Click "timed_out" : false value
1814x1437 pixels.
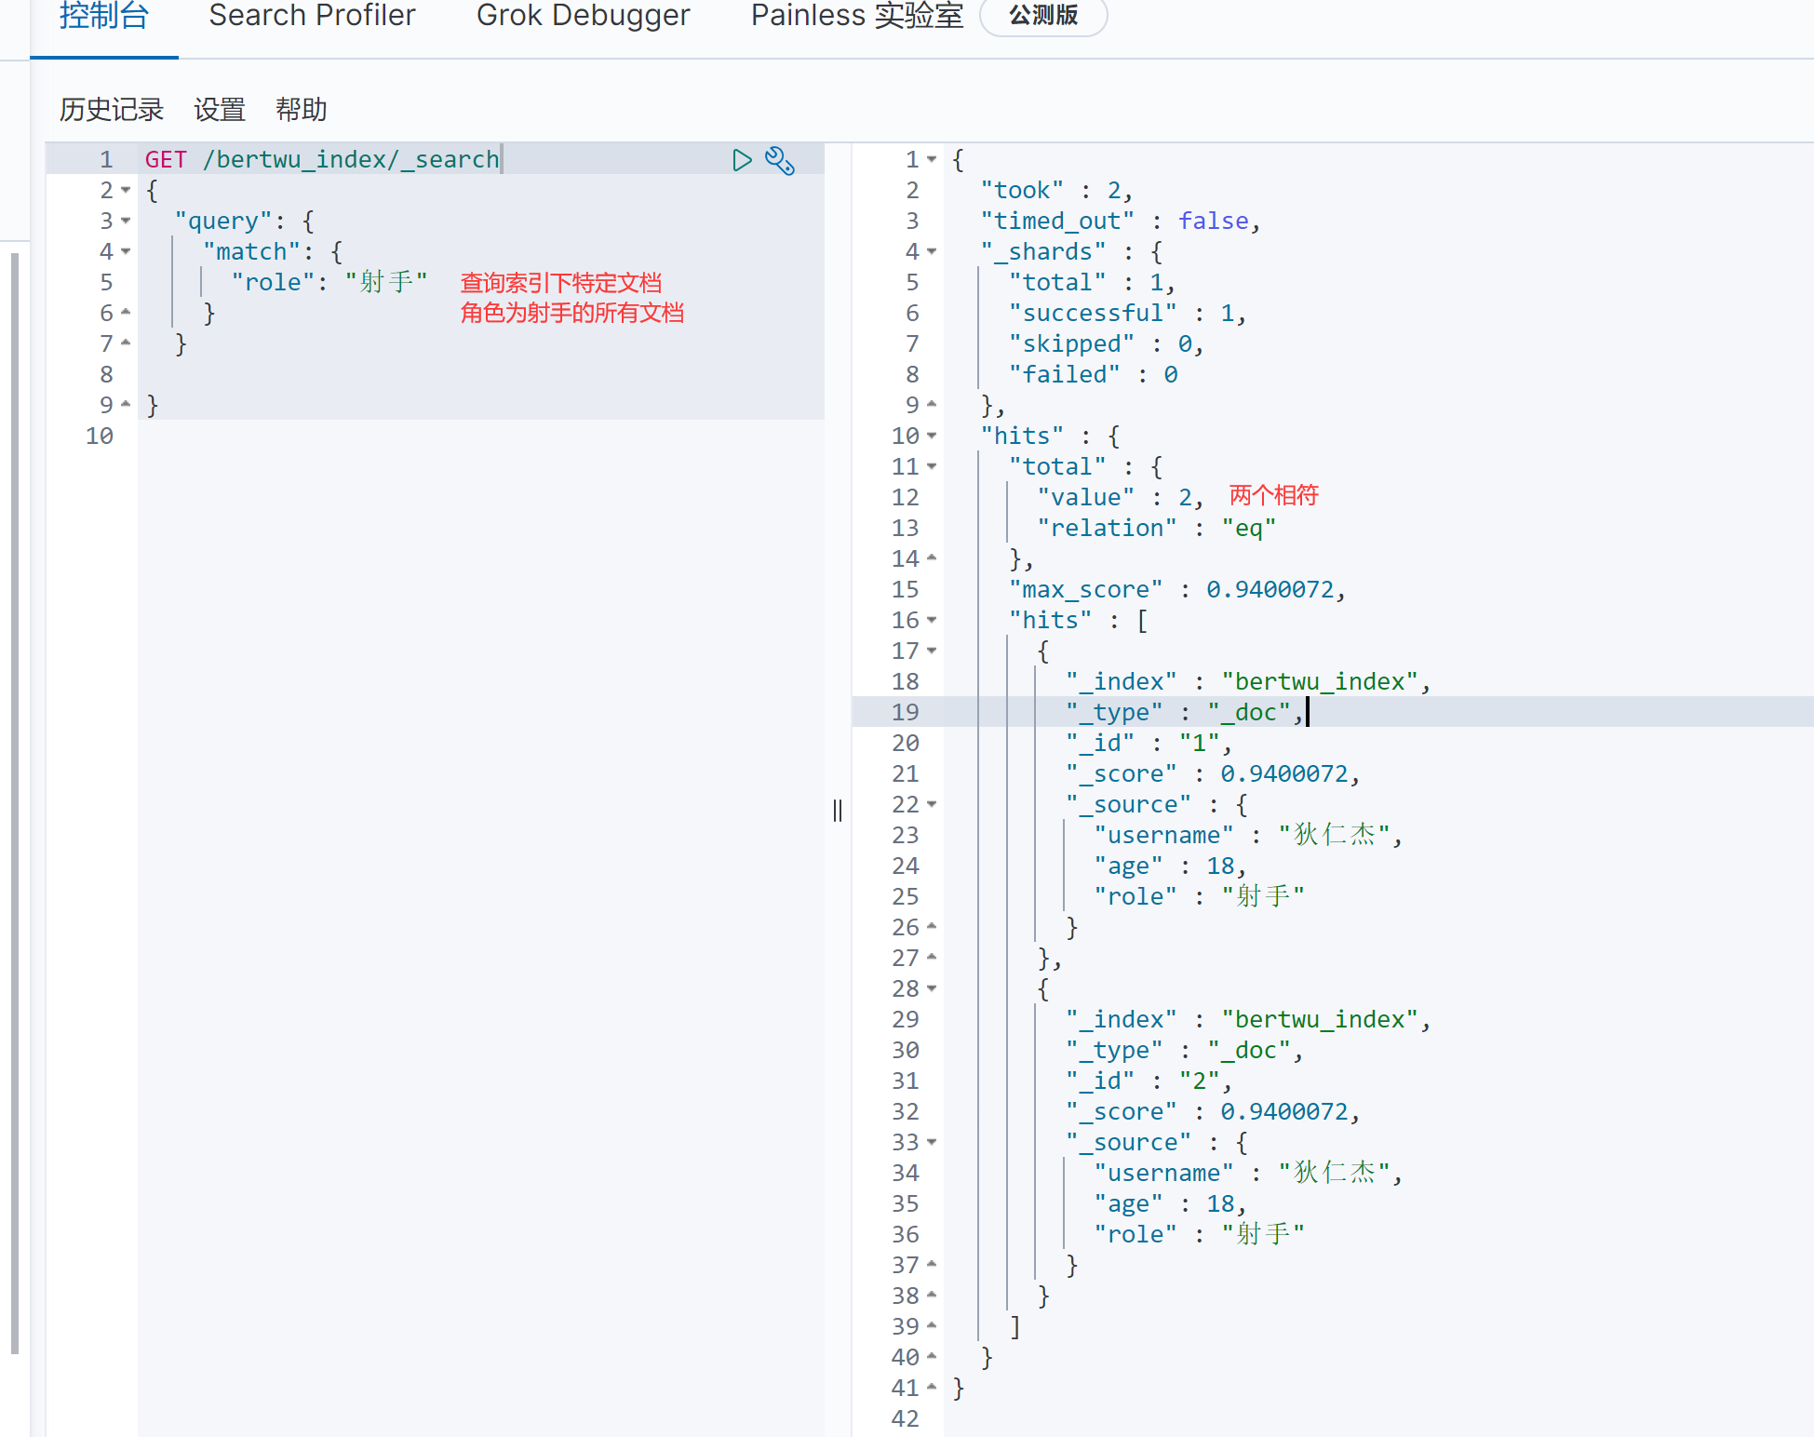[x=1213, y=222]
